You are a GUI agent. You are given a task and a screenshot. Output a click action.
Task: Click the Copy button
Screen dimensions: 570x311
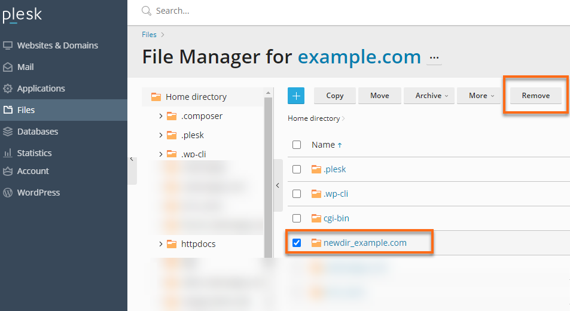335,96
